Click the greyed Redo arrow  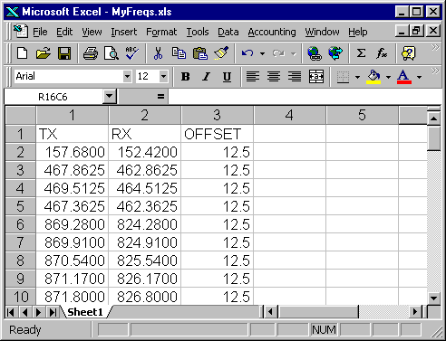(278, 54)
